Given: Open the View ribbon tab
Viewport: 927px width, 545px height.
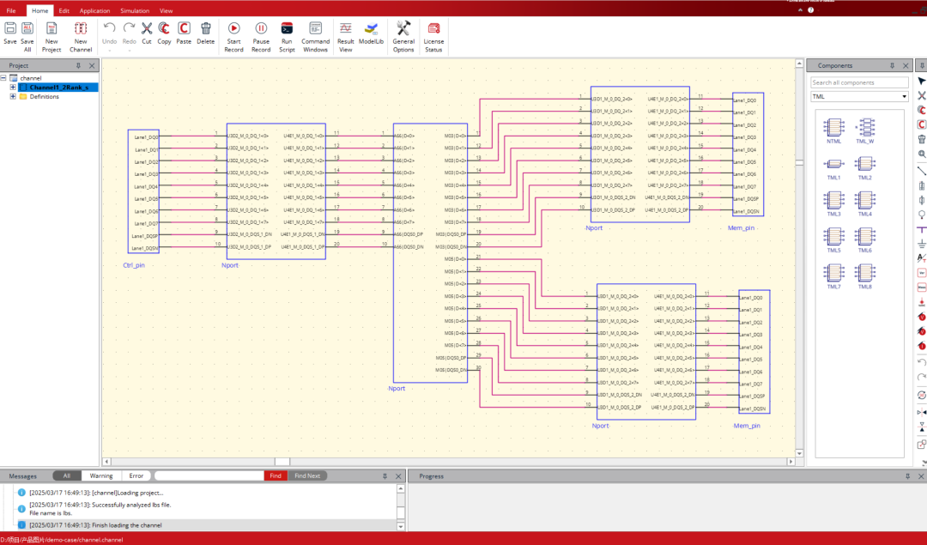Looking at the screenshot, I should (x=167, y=10).
